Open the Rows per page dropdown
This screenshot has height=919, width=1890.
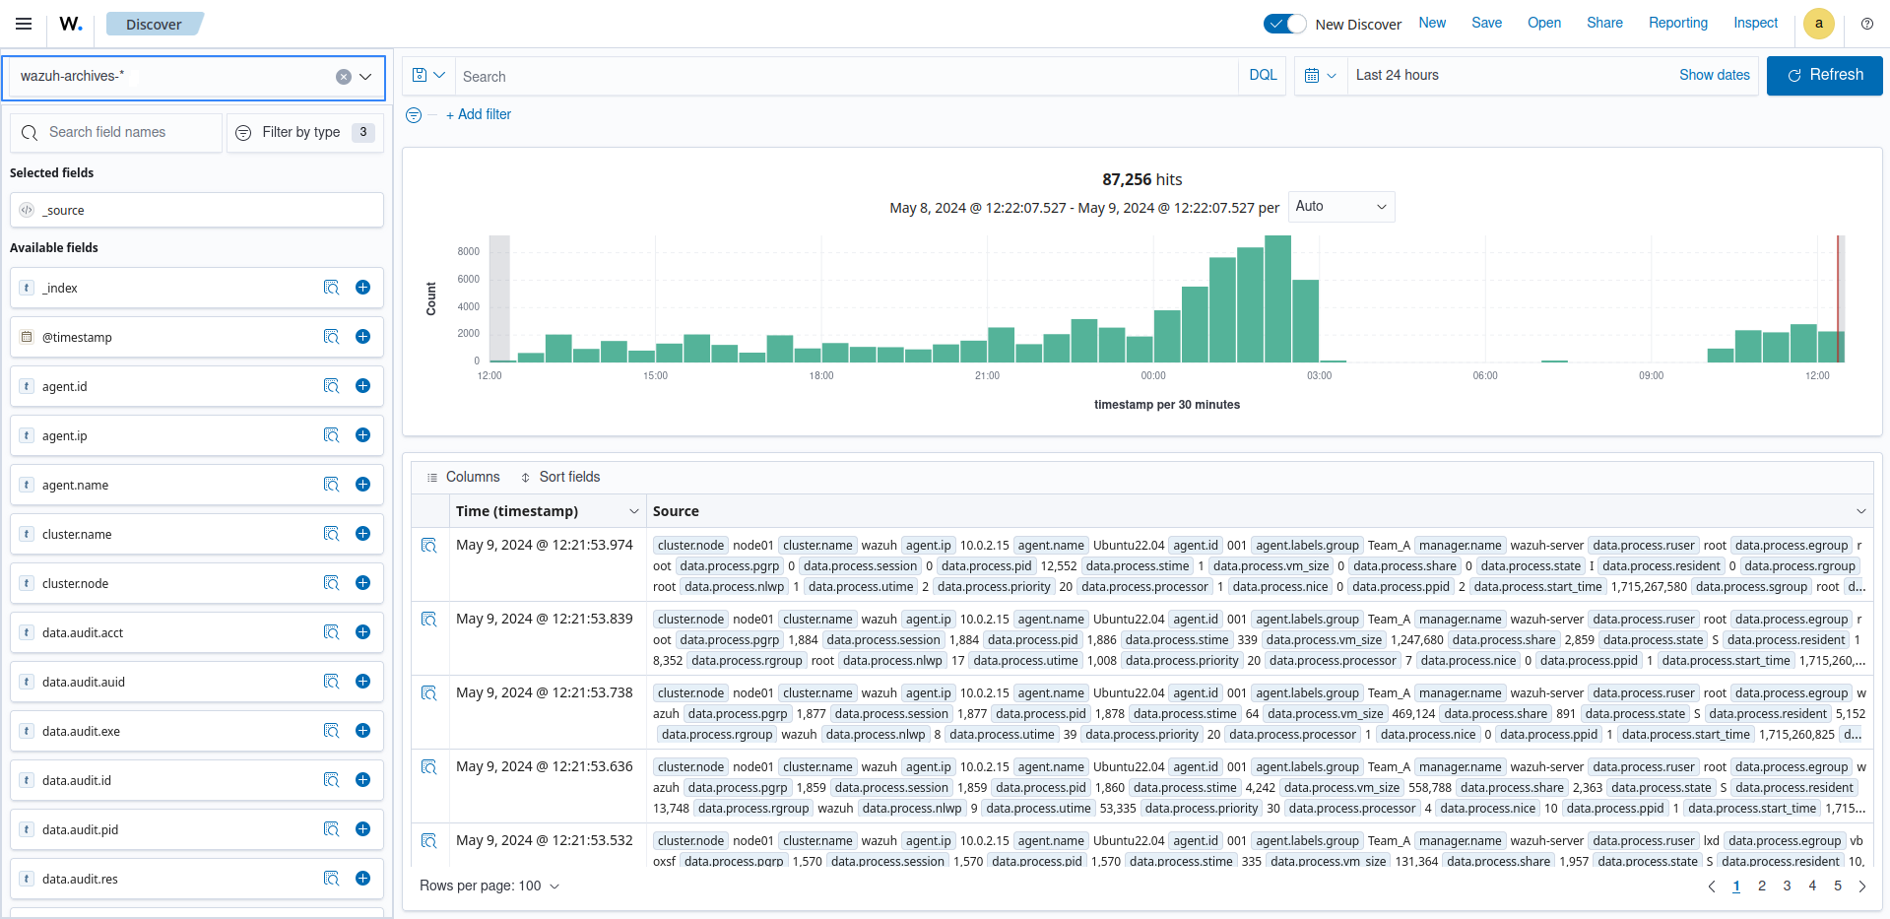489,886
